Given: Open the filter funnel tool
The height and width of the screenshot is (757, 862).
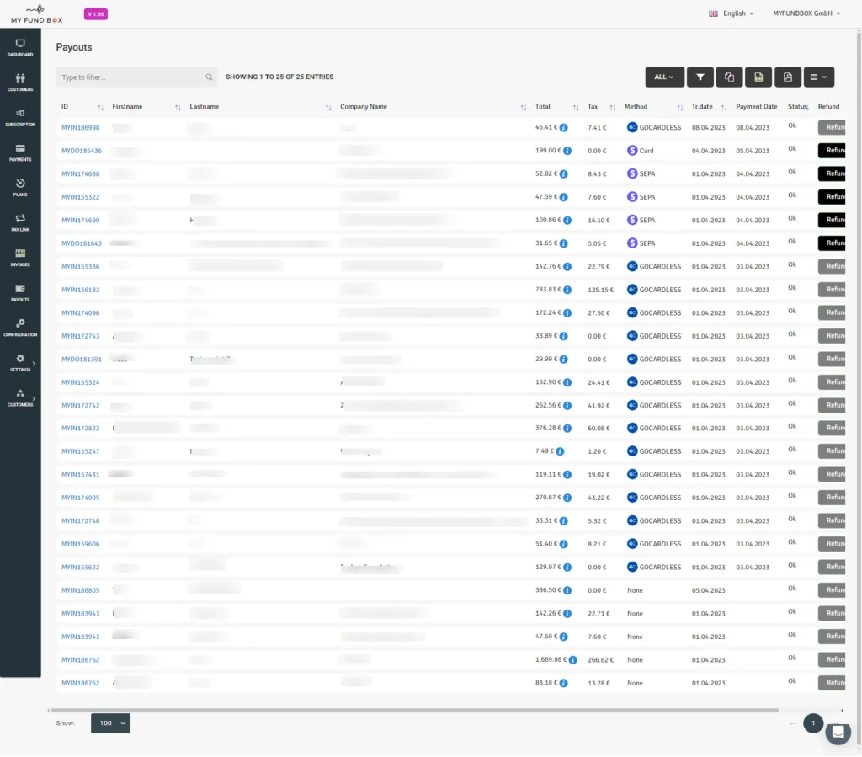Looking at the screenshot, I should click(x=700, y=77).
